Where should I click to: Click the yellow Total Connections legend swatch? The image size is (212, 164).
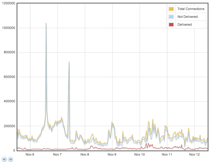pyautogui.click(x=171, y=9)
